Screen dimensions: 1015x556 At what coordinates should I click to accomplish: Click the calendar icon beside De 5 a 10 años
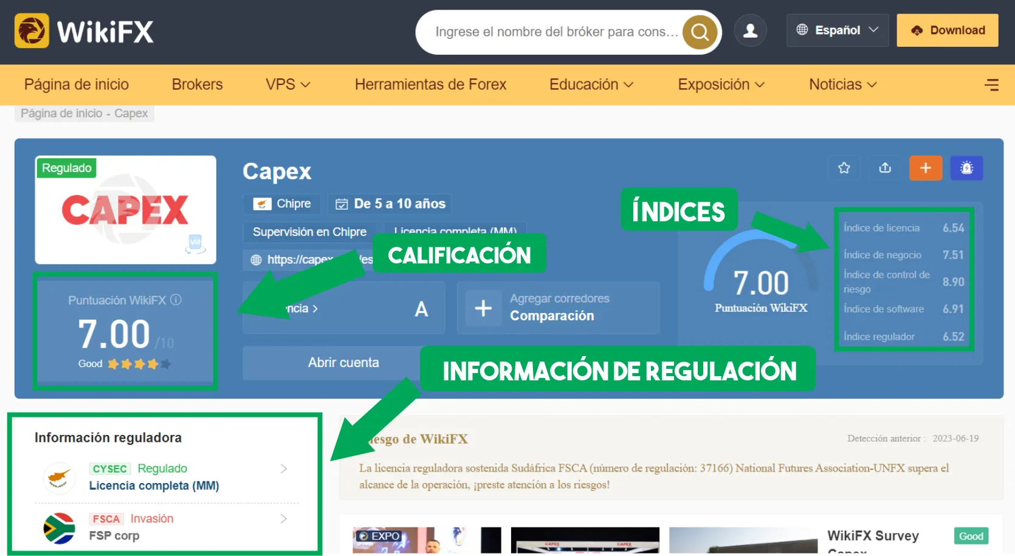tap(342, 204)
